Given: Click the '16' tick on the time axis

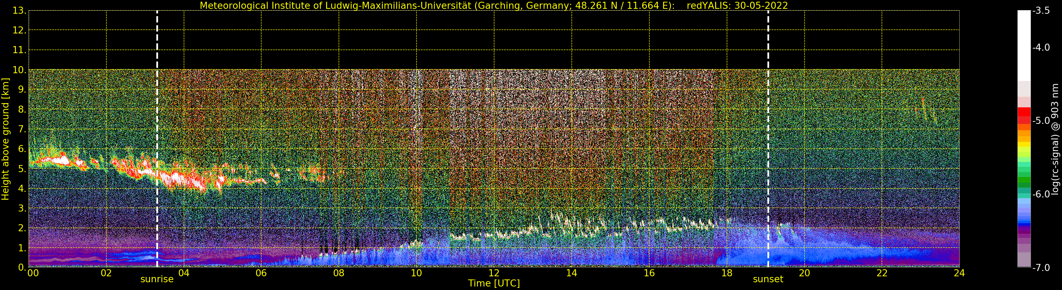Looking at the screenshot, I should pos(649,273).
